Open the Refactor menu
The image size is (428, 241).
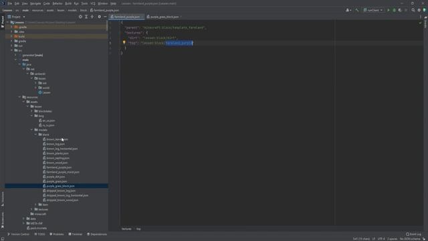58,3
